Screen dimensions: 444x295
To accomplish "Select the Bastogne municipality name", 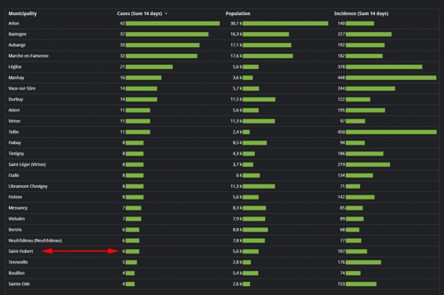I will click(x=17, y=34).
